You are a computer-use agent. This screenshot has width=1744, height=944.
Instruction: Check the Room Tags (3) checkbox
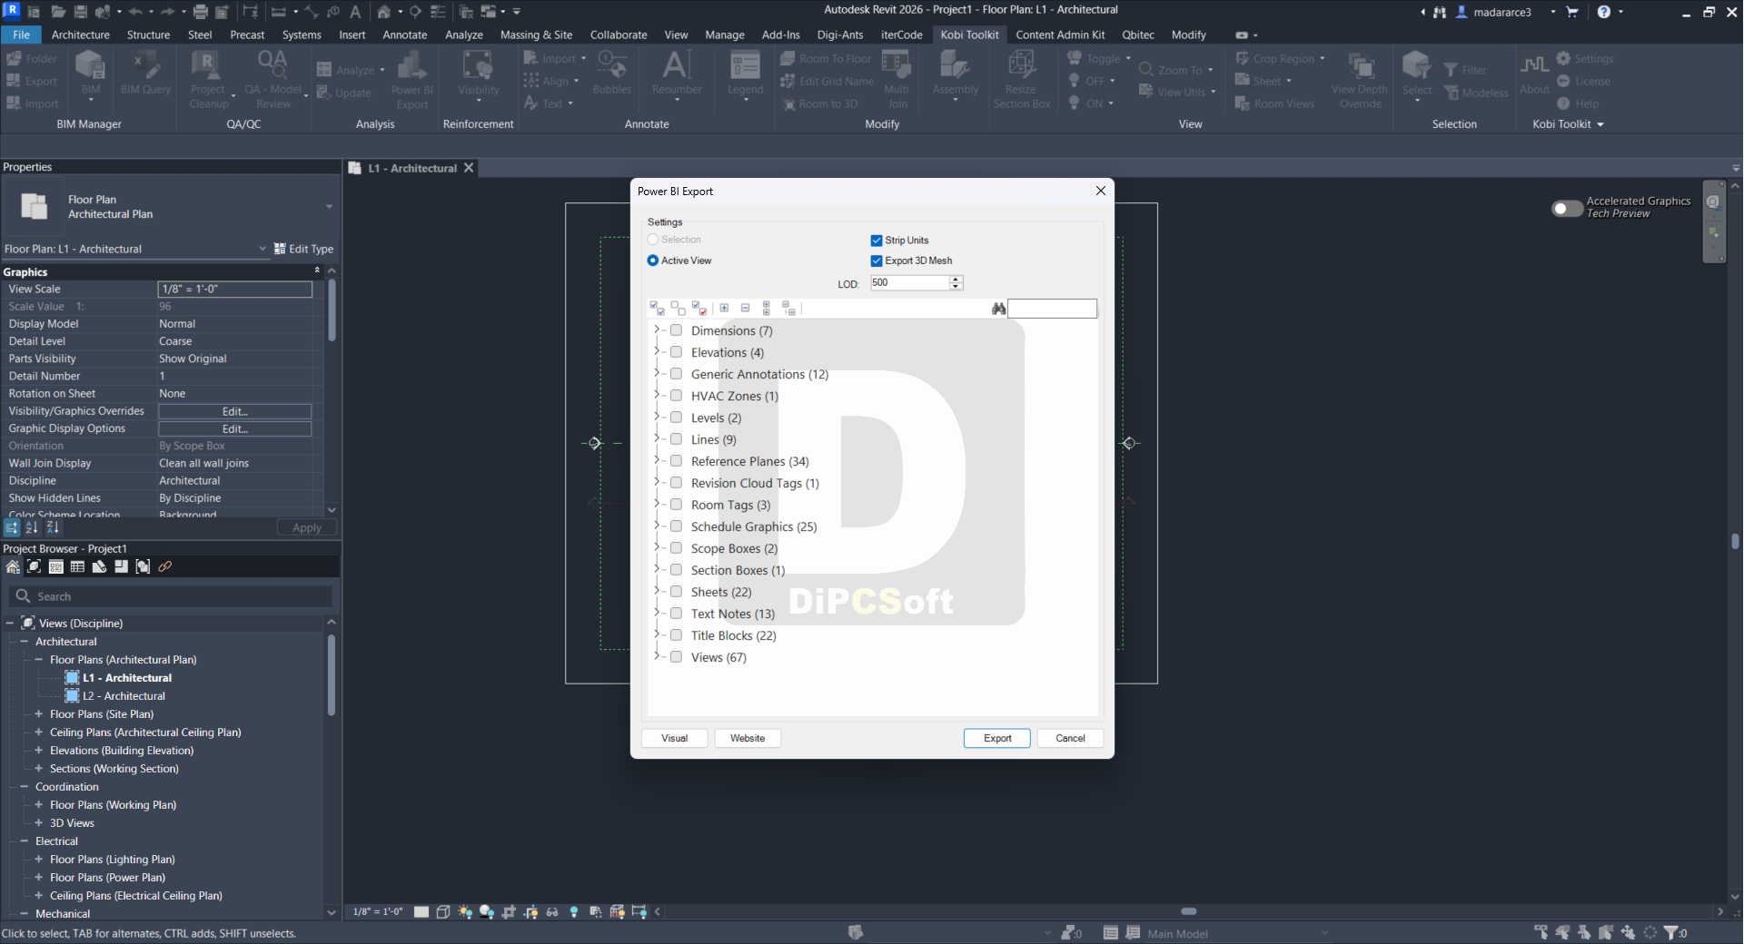[x=676, y=505]
